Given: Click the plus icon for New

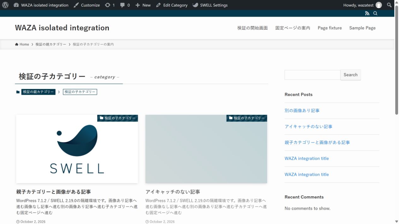Looking at the screenshot, I should (x=138, y=5).
